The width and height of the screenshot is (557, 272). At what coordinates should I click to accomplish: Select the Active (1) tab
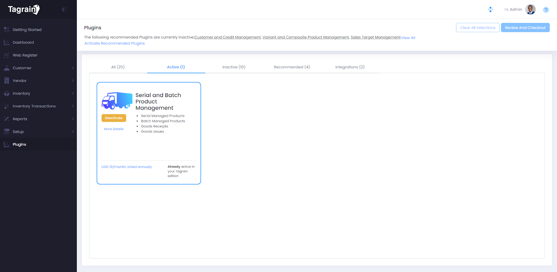[x=176, y=67]
